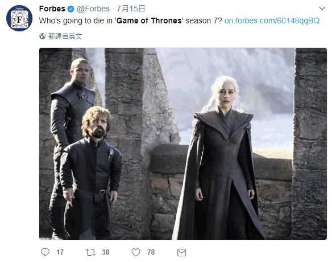Viewport: 332px width, 262px height.
Task: View the 38 retweets count
Action: click(105, 252)
